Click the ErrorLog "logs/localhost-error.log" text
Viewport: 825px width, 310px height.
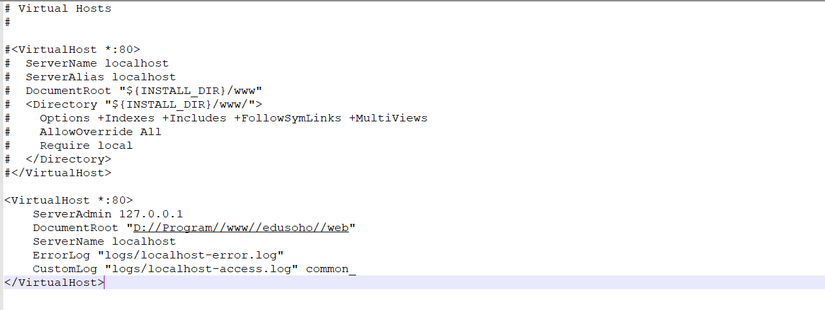158,255
